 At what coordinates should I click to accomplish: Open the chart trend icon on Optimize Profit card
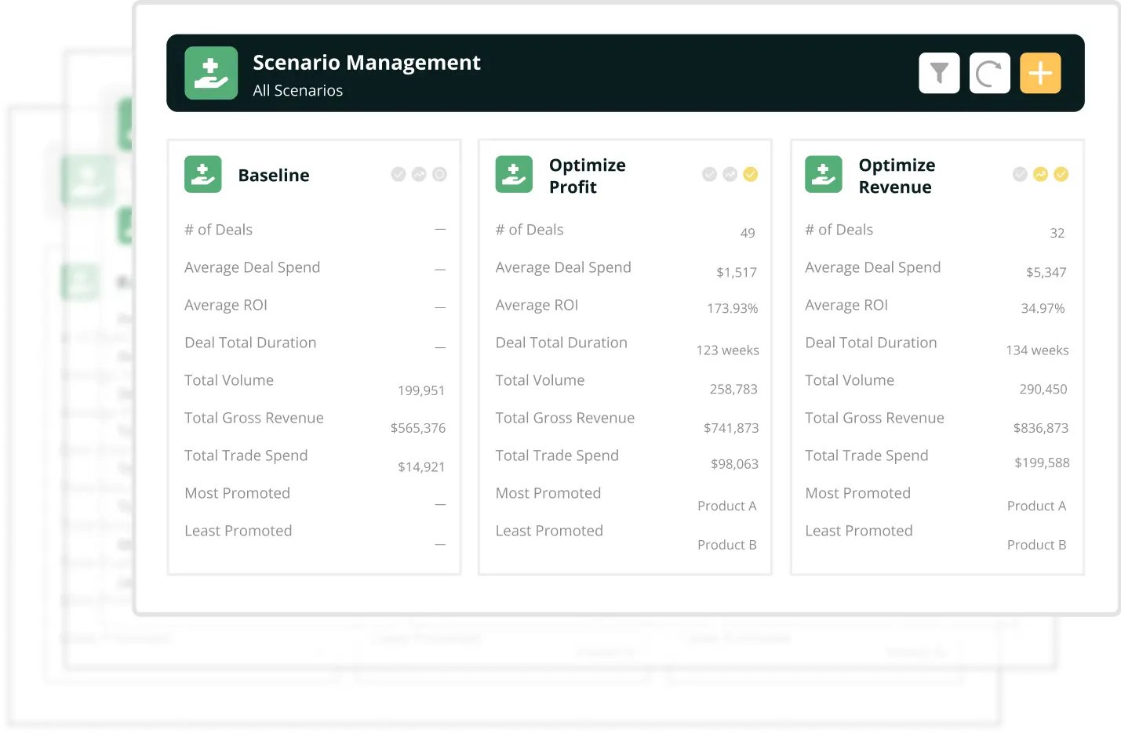pos(730,175)
